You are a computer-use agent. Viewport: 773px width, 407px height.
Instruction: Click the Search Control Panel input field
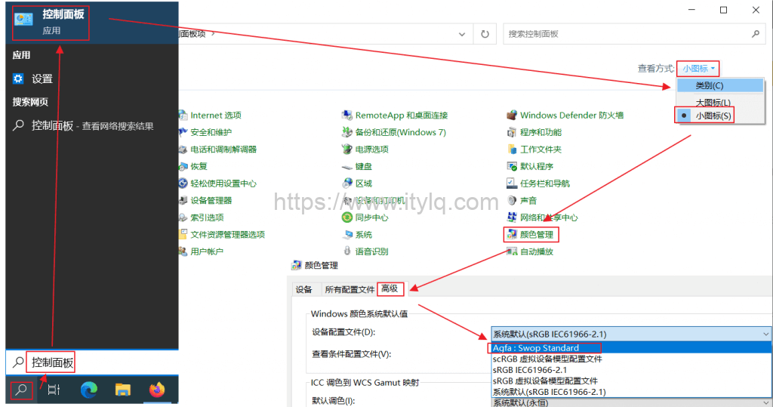pos(627,34)
